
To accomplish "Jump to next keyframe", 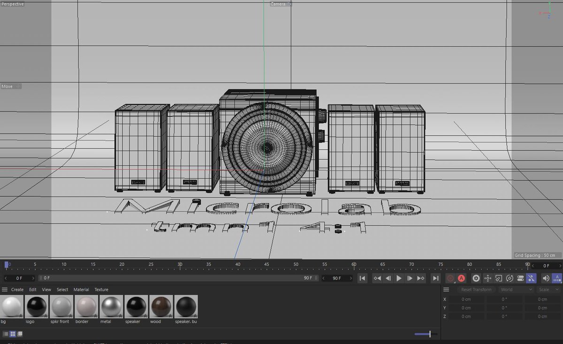I will pyautogui.click(x=420, y=278).
